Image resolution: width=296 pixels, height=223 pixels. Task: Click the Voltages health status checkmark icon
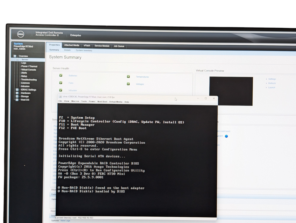coord(128,84)
